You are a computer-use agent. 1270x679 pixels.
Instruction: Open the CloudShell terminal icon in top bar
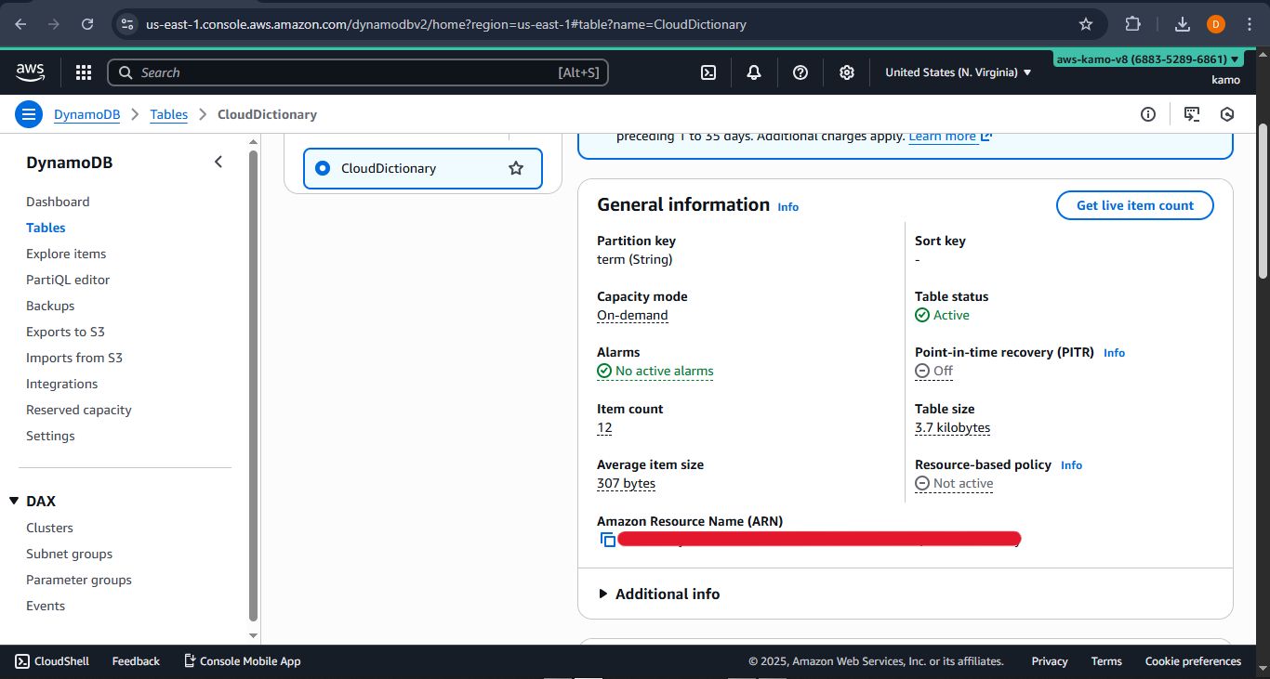pos(708,72)
